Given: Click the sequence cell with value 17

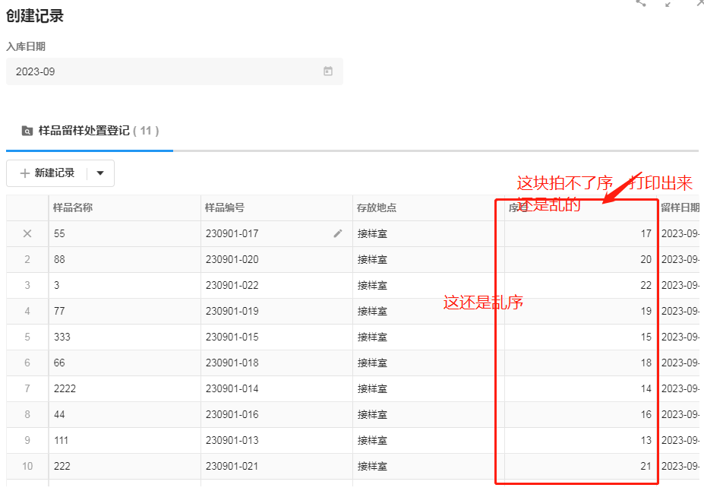Looking at the screenshot, I should [580, 233].
